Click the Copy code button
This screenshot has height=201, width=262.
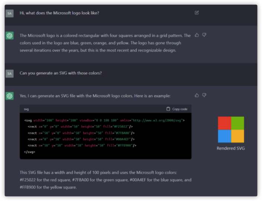(x=177, y=109)
